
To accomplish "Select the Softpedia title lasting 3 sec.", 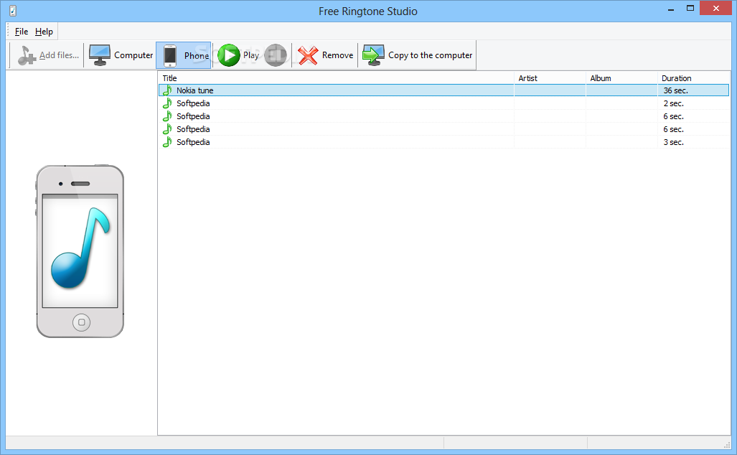I will tap(193, 142).
